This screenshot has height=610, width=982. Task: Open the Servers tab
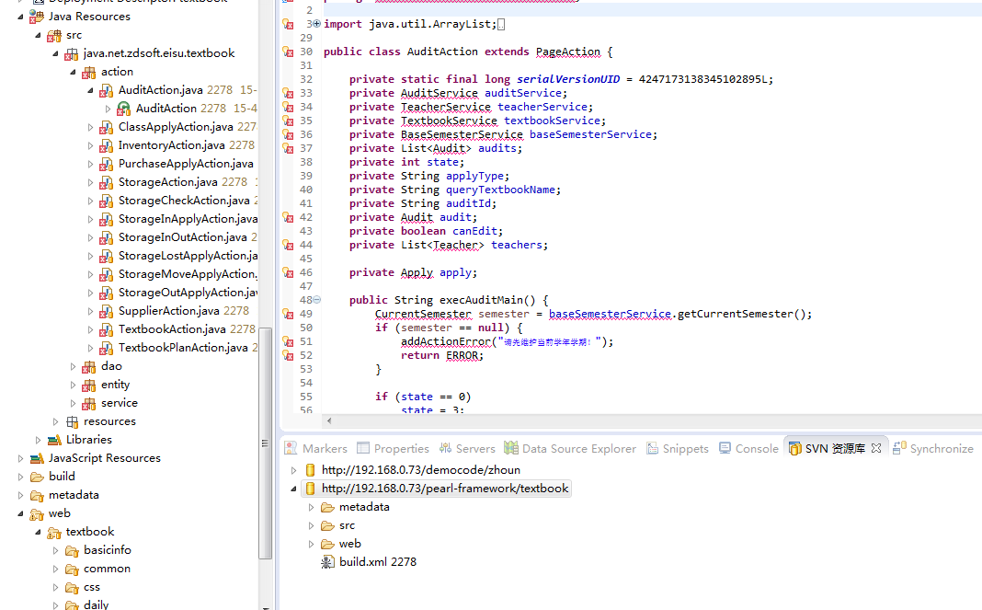coord(467,449)
